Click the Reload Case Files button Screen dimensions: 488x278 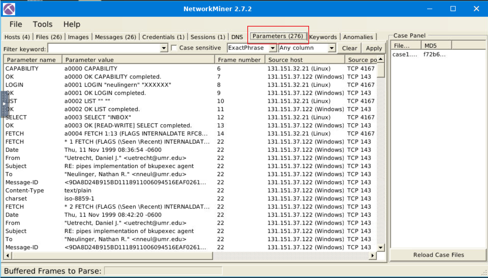coord(438,255)
